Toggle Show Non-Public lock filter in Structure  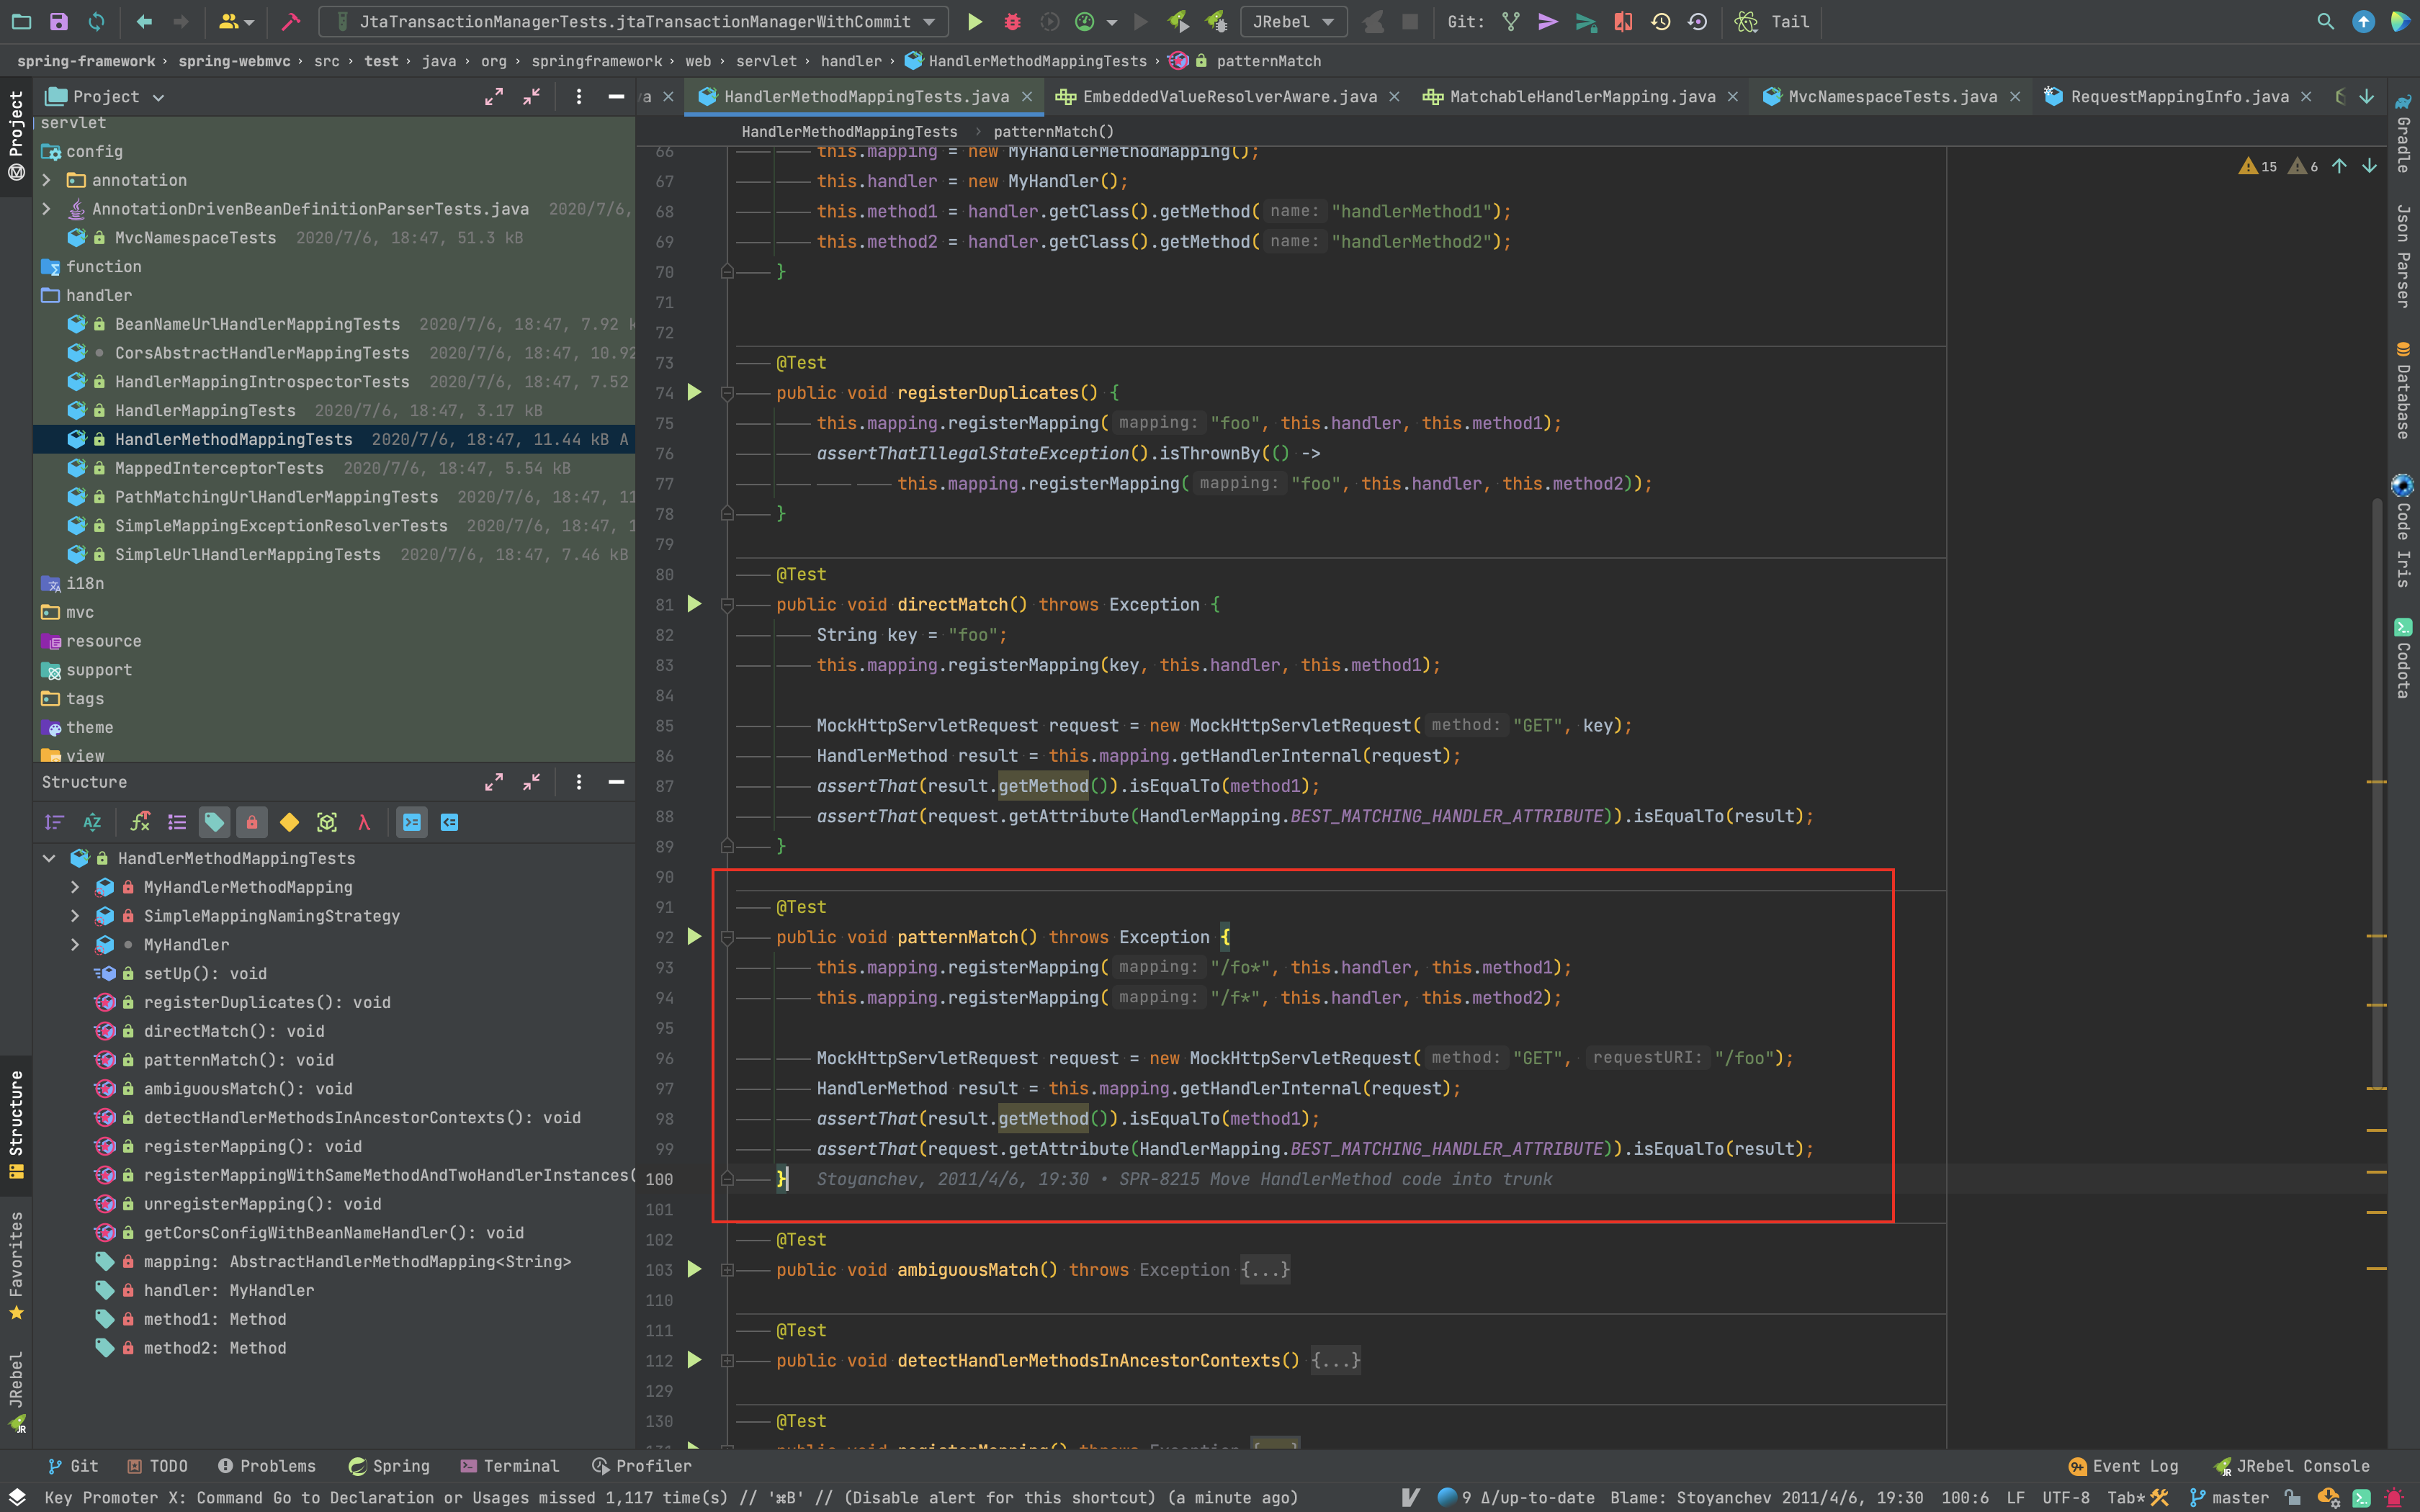[x=251, y=822]
